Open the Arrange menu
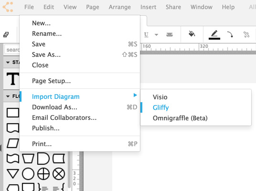The height and width of the screenshot is (191, 256). click(x=120, y=7)
